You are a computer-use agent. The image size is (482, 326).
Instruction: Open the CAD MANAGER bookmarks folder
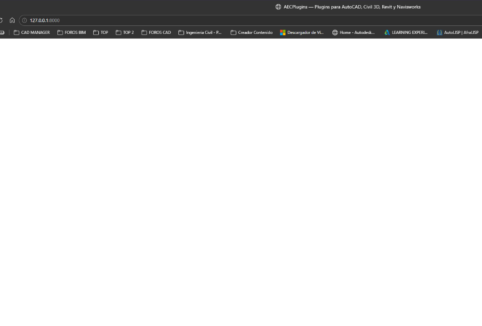pyautogui.click(x=32, y=32)
